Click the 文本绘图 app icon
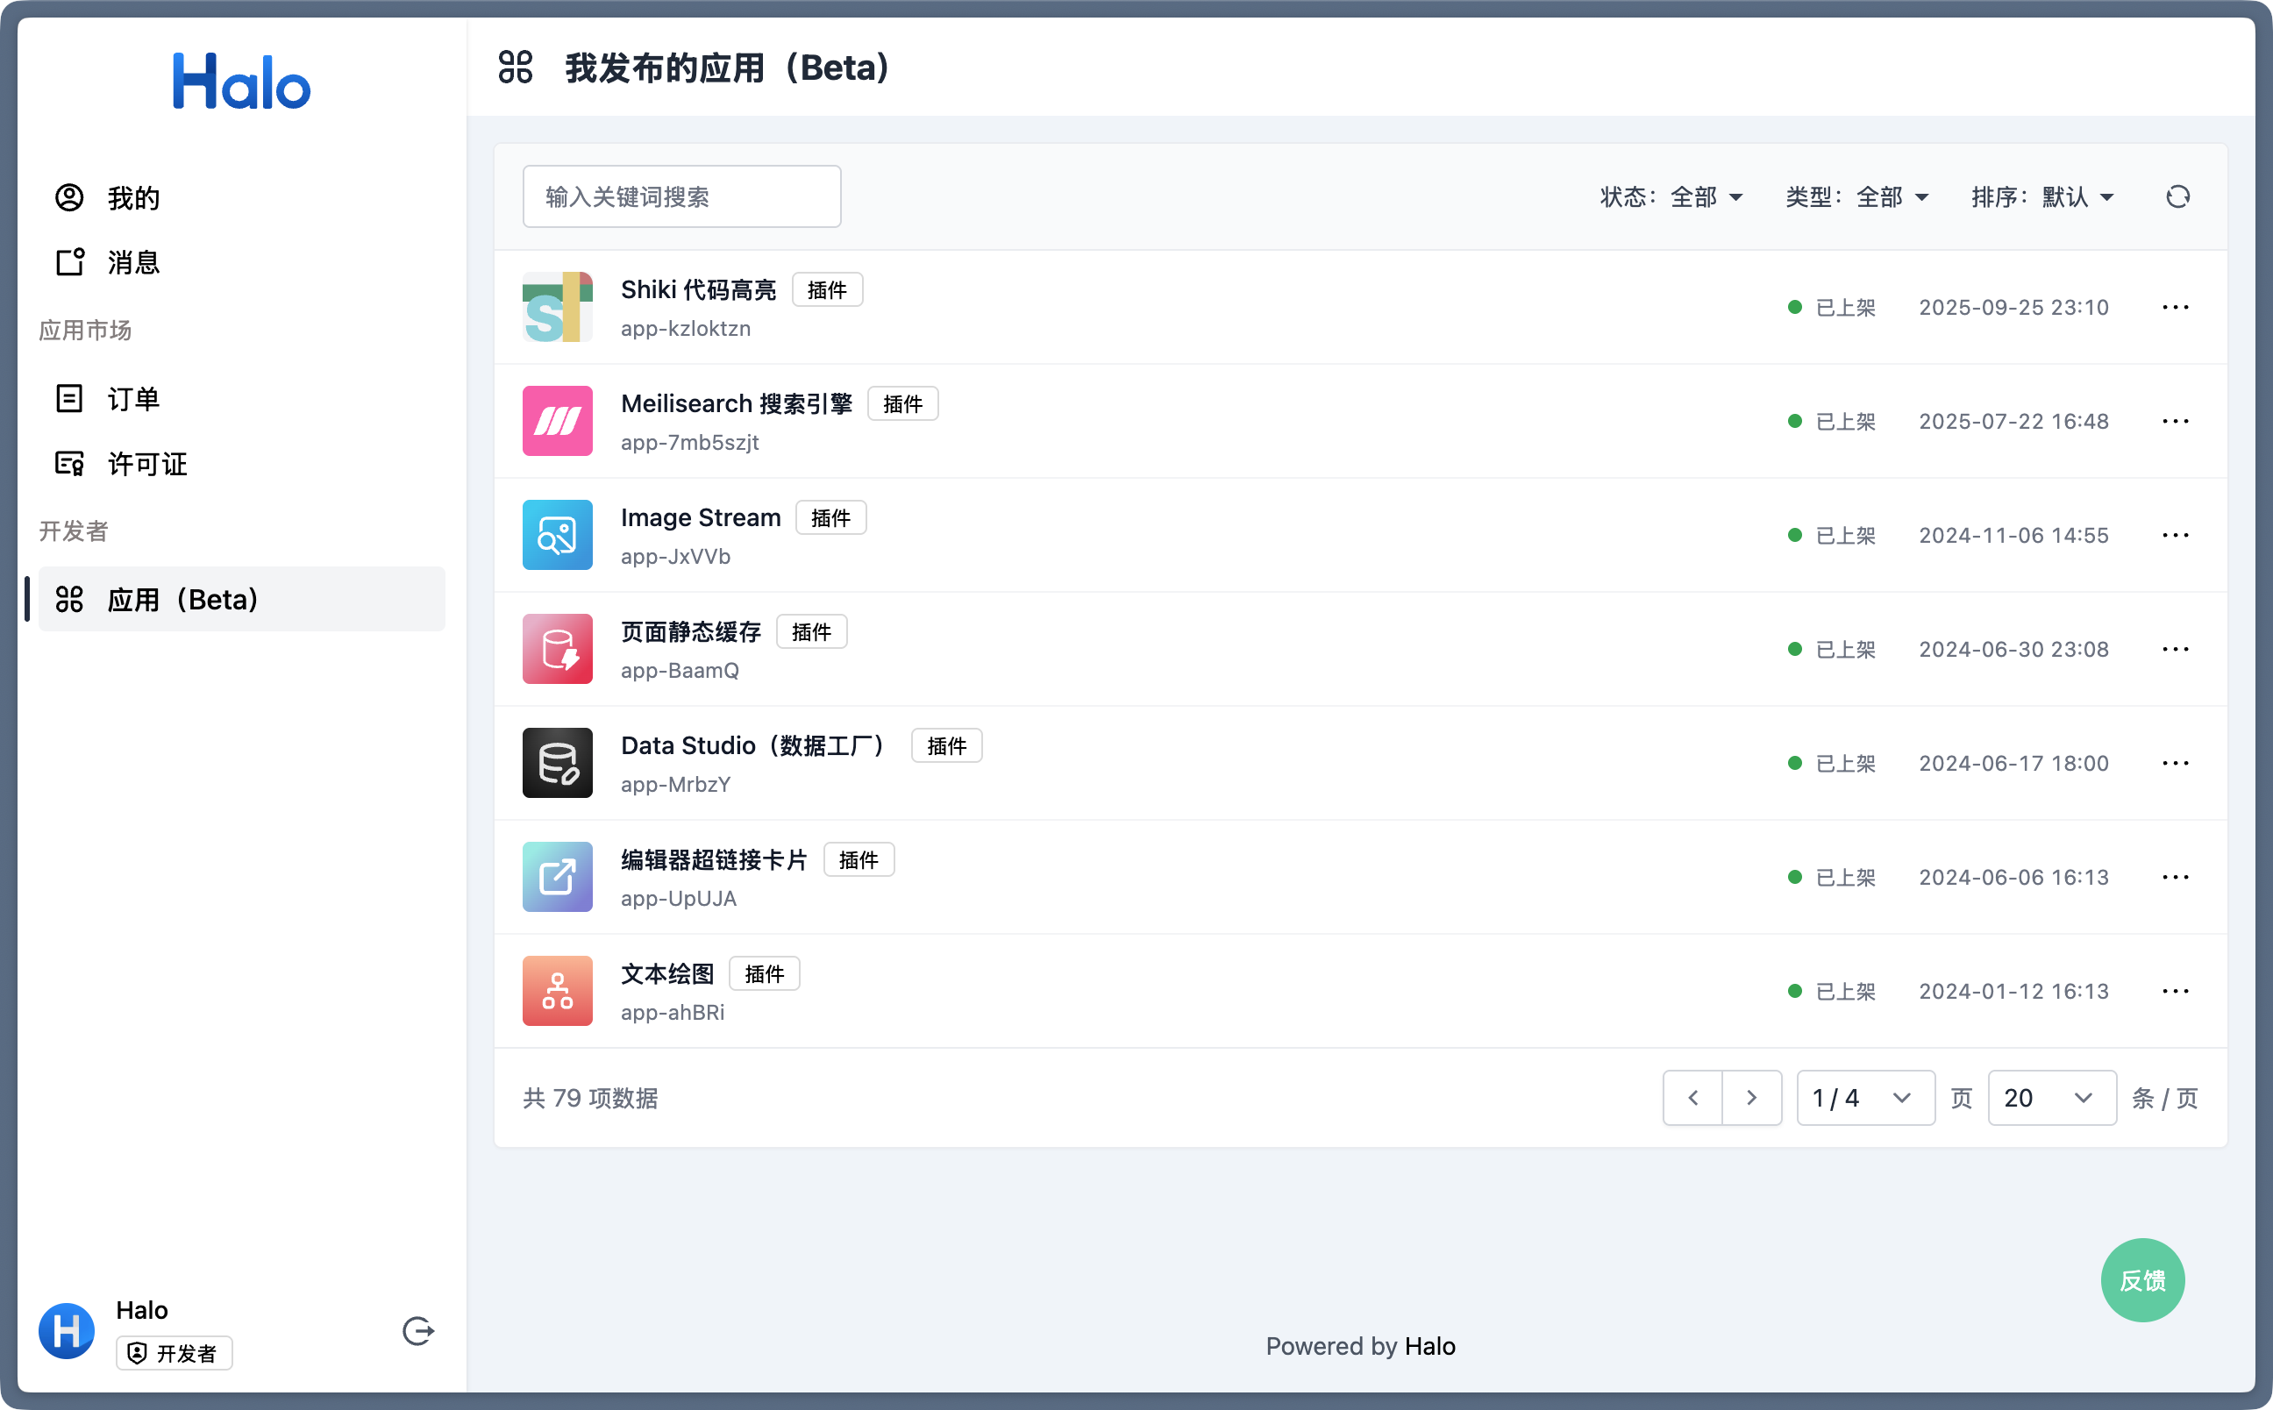 coord(558,991)
